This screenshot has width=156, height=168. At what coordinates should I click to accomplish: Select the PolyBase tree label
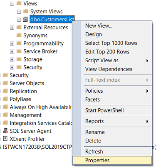[20, 99]
